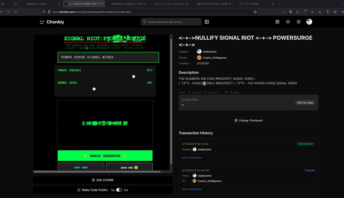Open View on Etherscan for Transfer transaction

pyautogui.click(x=192, y=189)
